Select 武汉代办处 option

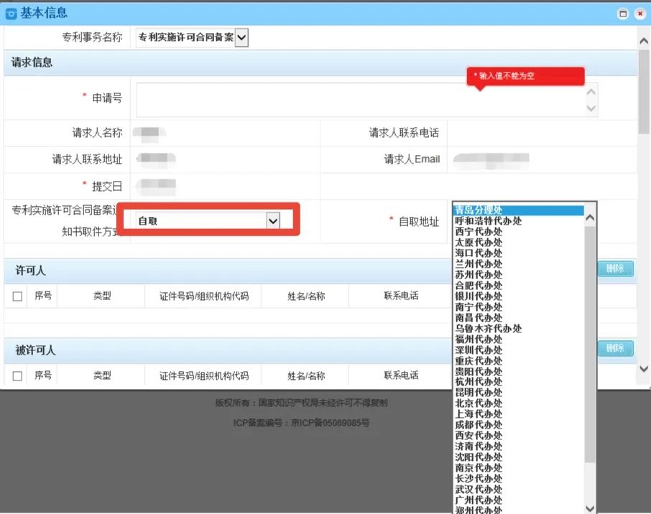(519, 490)
